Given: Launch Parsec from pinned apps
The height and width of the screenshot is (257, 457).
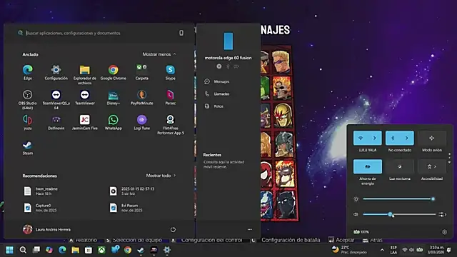Looking at the screenshot, I should (x=171, y=97).
